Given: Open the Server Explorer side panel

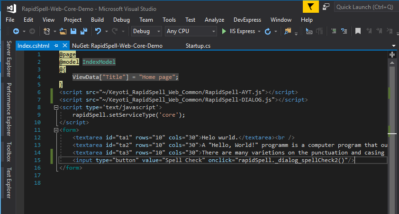Looking at the screenshot, I should [8, 59].
